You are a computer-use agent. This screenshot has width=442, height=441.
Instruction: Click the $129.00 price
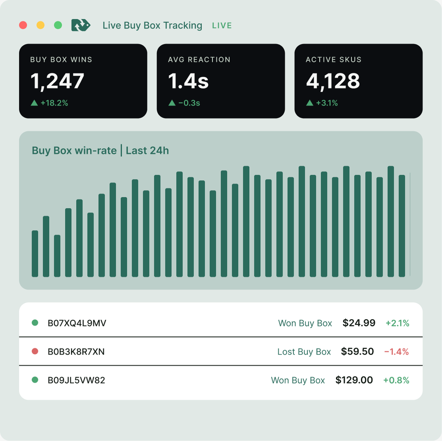pos(354,380)
